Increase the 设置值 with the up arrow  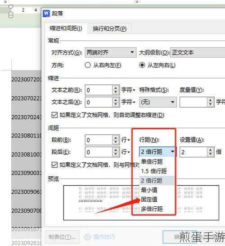211,150
